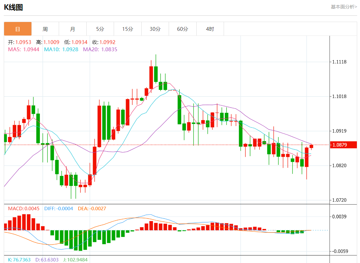
Task: Choose the 60分 interval tab
Action: [x=183, y=29]
